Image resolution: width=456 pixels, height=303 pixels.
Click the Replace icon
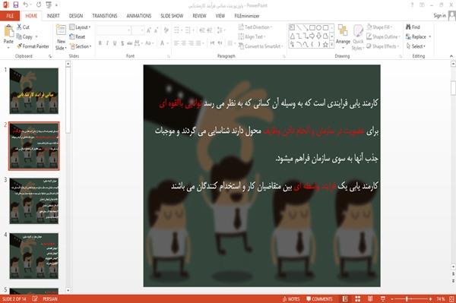click(408, 36)
